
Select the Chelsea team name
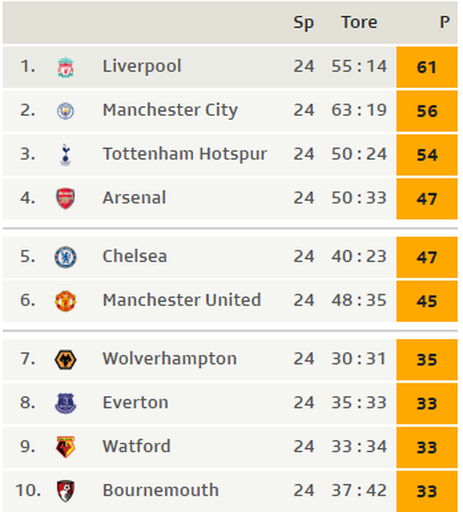134,256
